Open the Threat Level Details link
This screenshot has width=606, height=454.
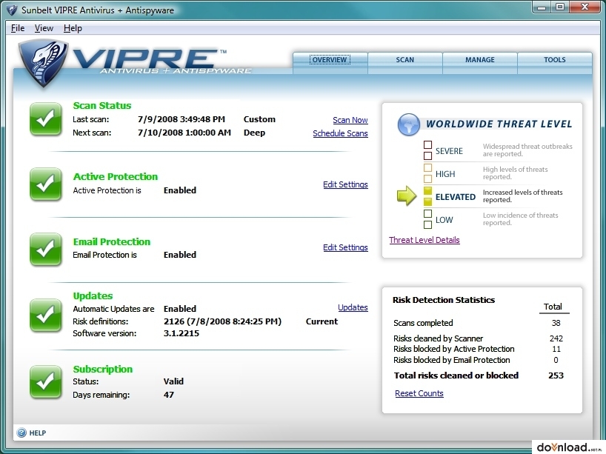coord(424,240)
